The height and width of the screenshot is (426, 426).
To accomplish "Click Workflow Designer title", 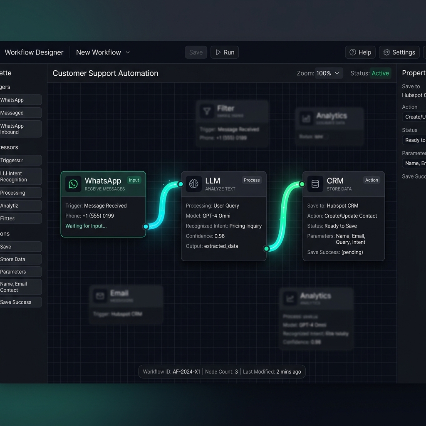I will pos(34,52).
